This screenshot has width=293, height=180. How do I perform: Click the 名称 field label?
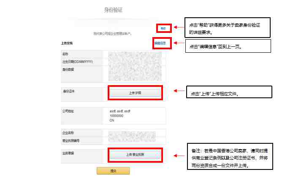coord(65,54)
